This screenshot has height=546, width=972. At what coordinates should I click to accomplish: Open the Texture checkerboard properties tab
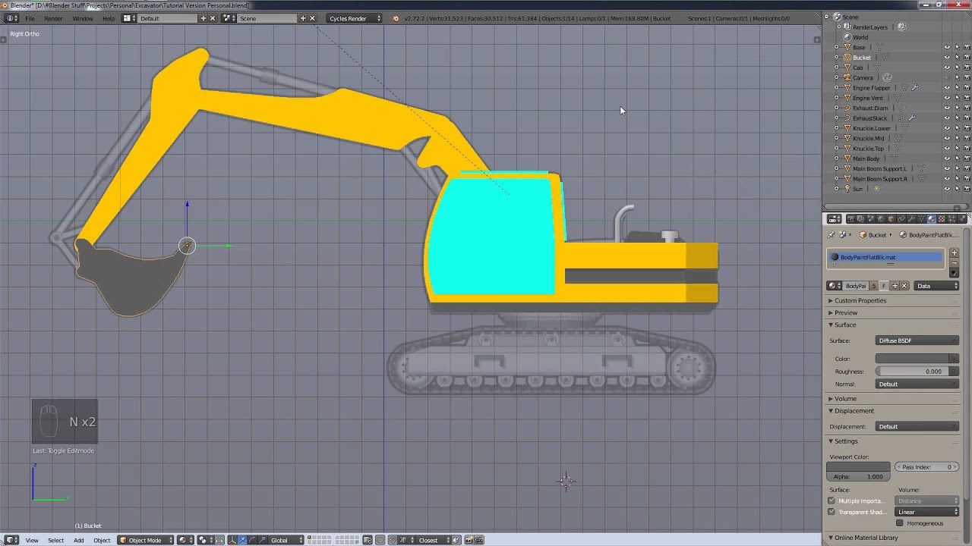(x=942, y=219)
